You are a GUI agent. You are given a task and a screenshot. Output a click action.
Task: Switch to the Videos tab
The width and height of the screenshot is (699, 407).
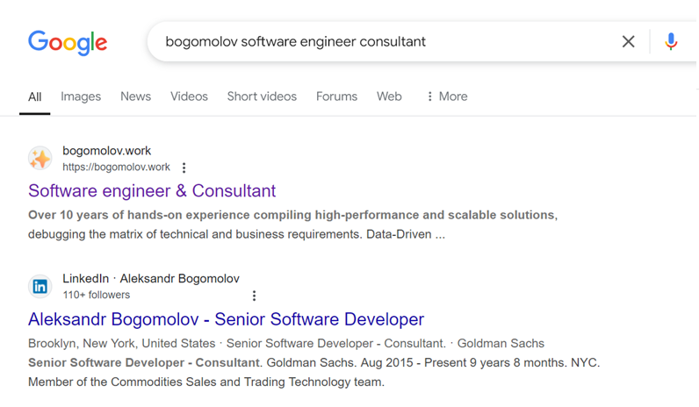pos(189,96)
